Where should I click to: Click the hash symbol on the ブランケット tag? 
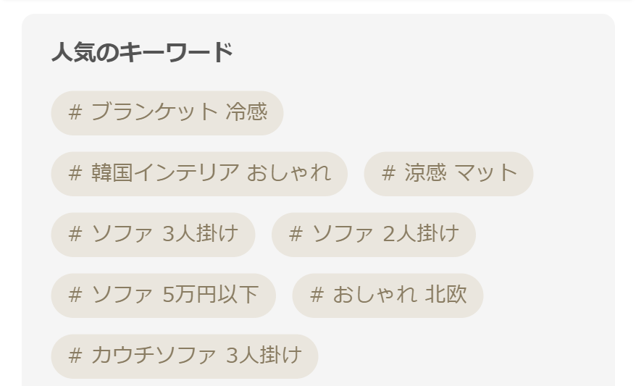click(75, 113)
